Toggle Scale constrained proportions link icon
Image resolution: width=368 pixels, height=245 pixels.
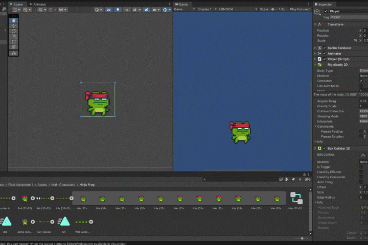355,40
